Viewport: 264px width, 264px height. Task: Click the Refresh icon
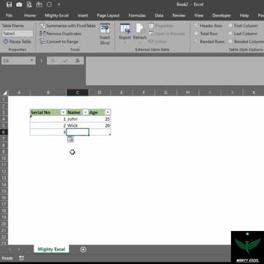140,29
